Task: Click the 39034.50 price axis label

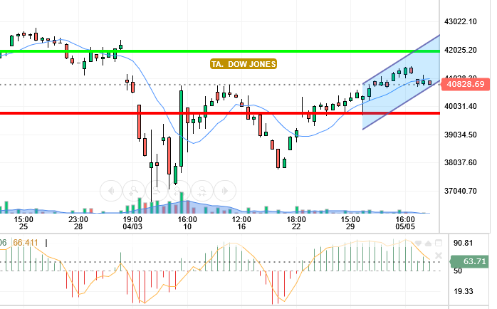Action: point(461,135)
